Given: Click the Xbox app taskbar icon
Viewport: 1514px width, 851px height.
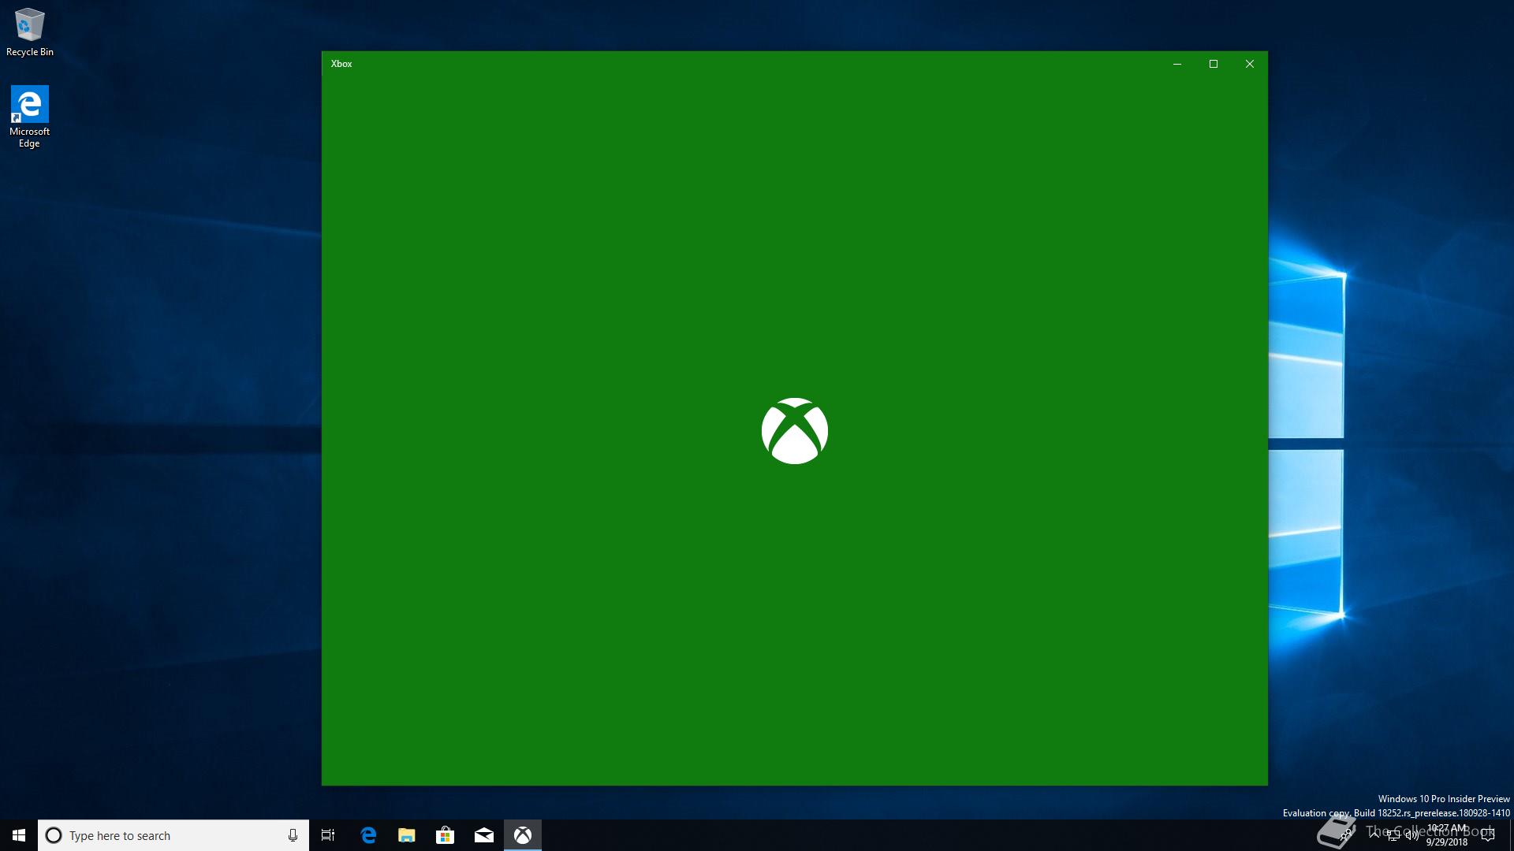Looking at the screenshot, I should (523, 835).
